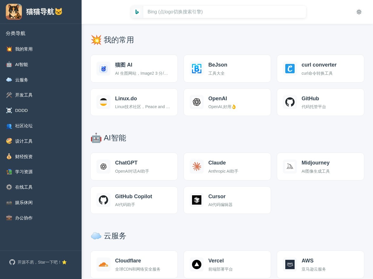Visit the AWS link title
This screenshot has width=373, height=279.
[x=307, y=261]
